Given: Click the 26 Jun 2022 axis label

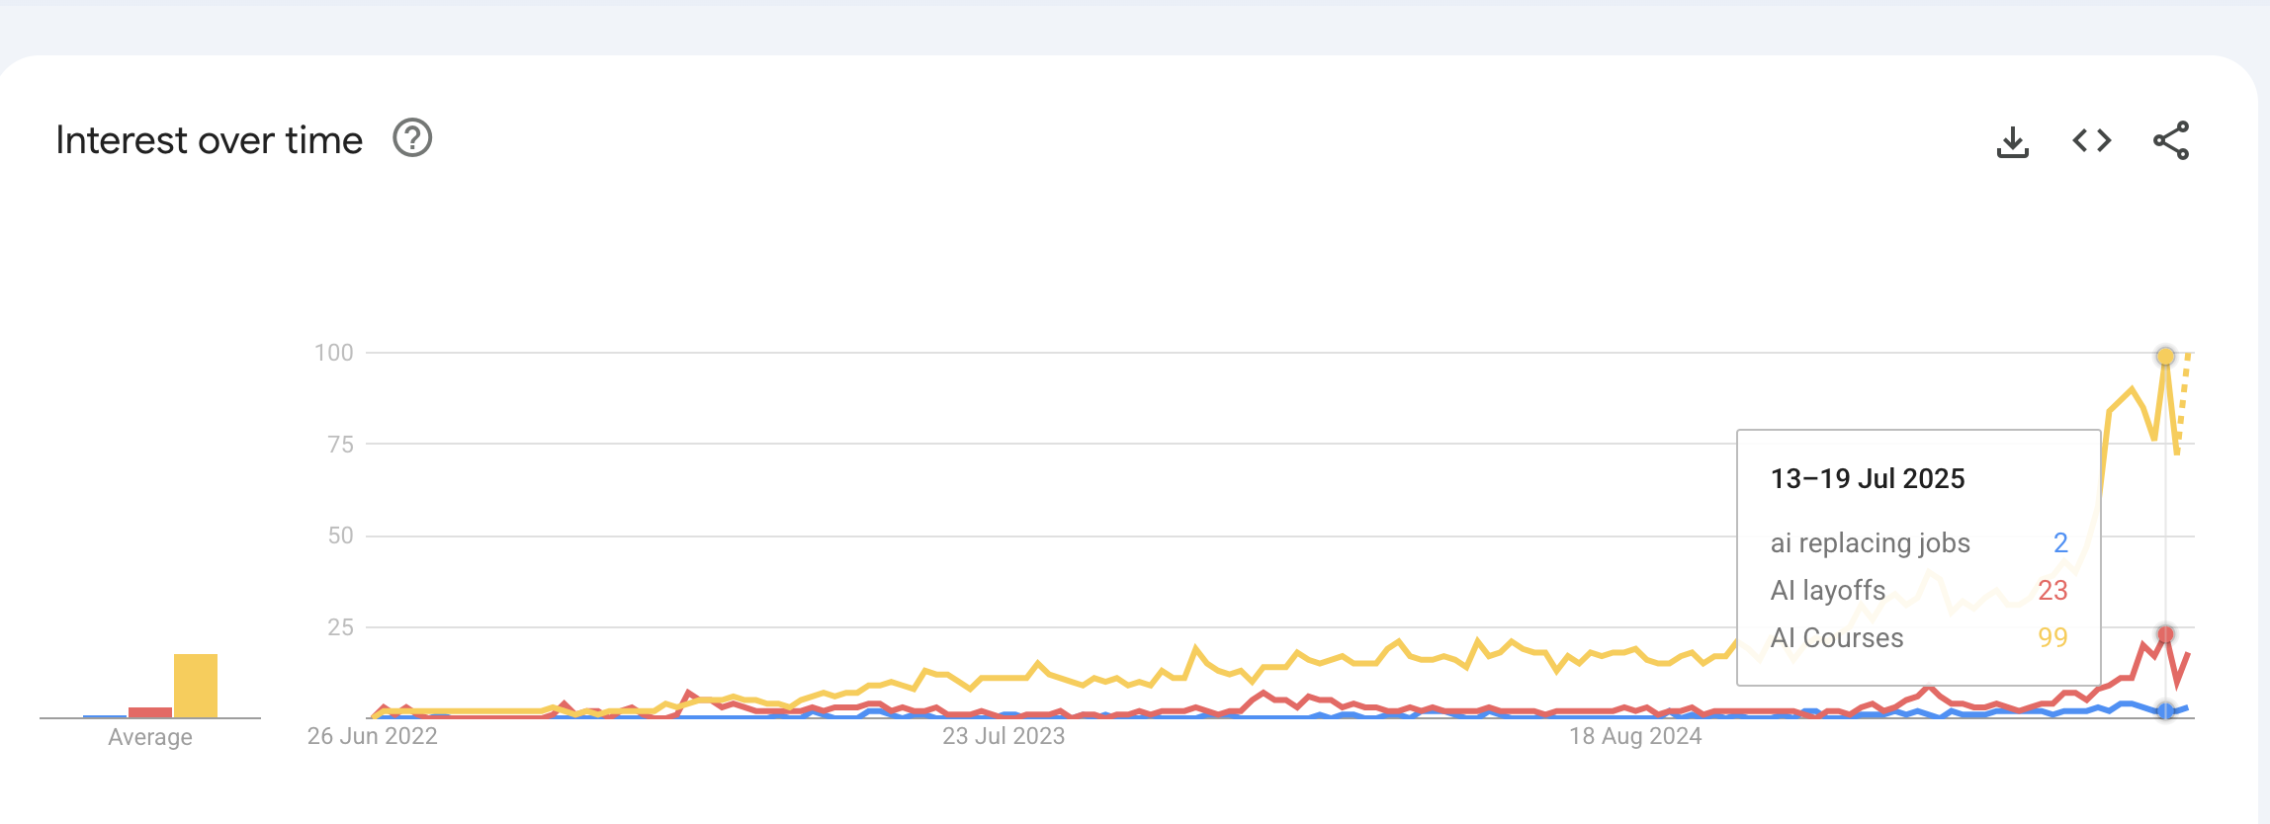Looking at the screenshot, I should point(372,736).
